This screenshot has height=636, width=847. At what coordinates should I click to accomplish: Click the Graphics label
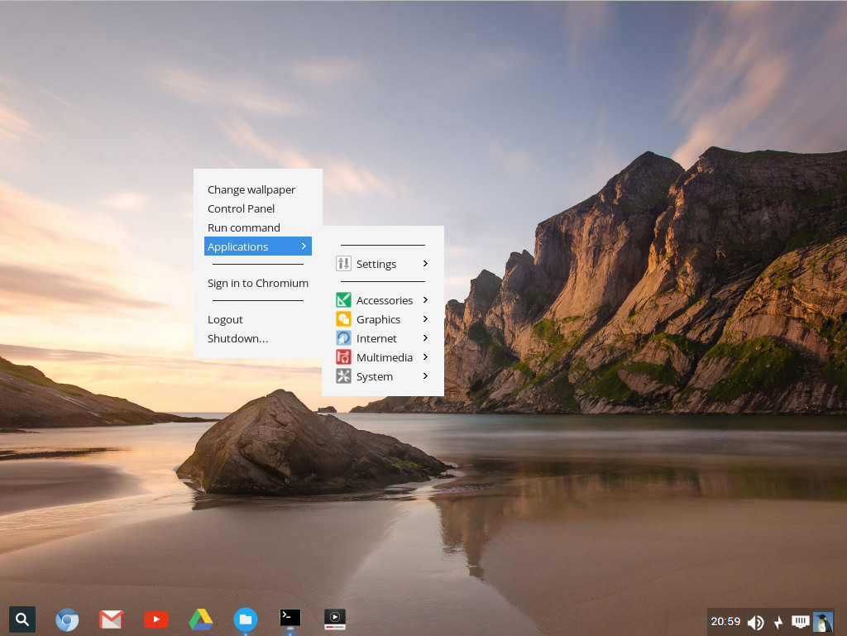[378, 319]
